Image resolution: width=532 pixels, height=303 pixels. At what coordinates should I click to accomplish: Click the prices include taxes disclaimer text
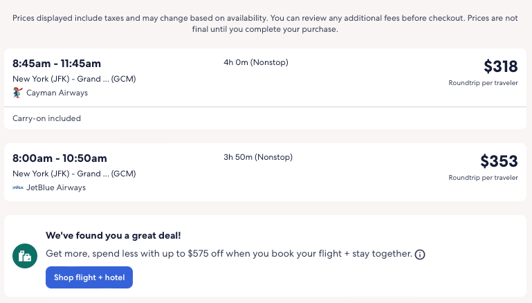pyautogui.click(x=266, y=24)
